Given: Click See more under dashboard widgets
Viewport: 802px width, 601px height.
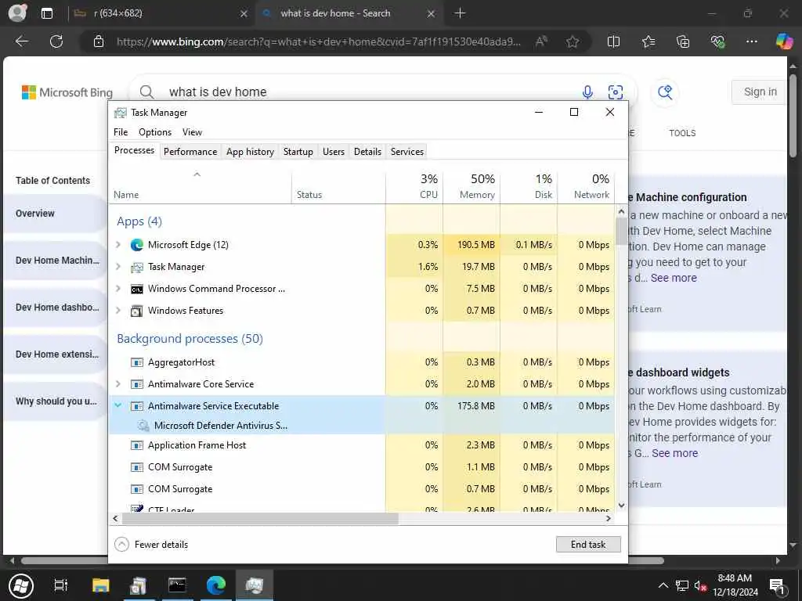Looking at the screenshot, I should tap(674, 453).
